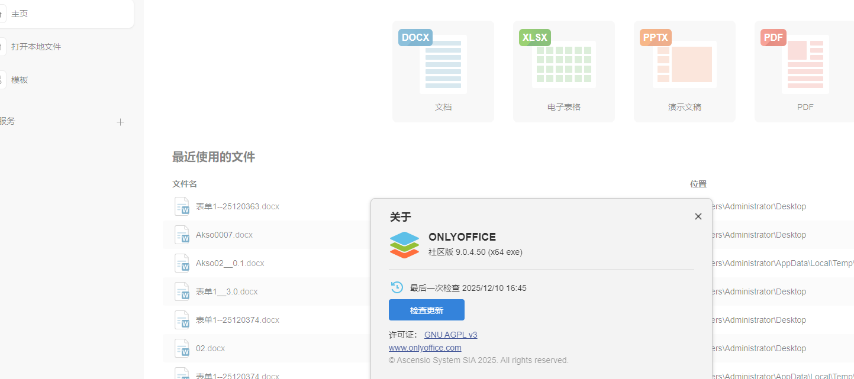
Task: Open the 模板 section
Action: 20,80
